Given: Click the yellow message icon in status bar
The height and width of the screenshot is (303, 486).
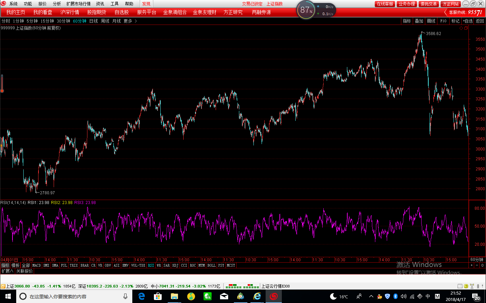Looking at the screenshot, I should coord(466,286).
